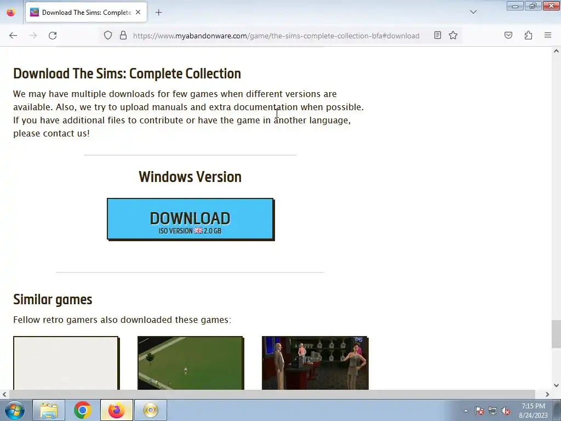The height and width of the screenshot is (421, 561).
Task: Open the clock showing 7:15 PM
Action: tap(533, 411)
